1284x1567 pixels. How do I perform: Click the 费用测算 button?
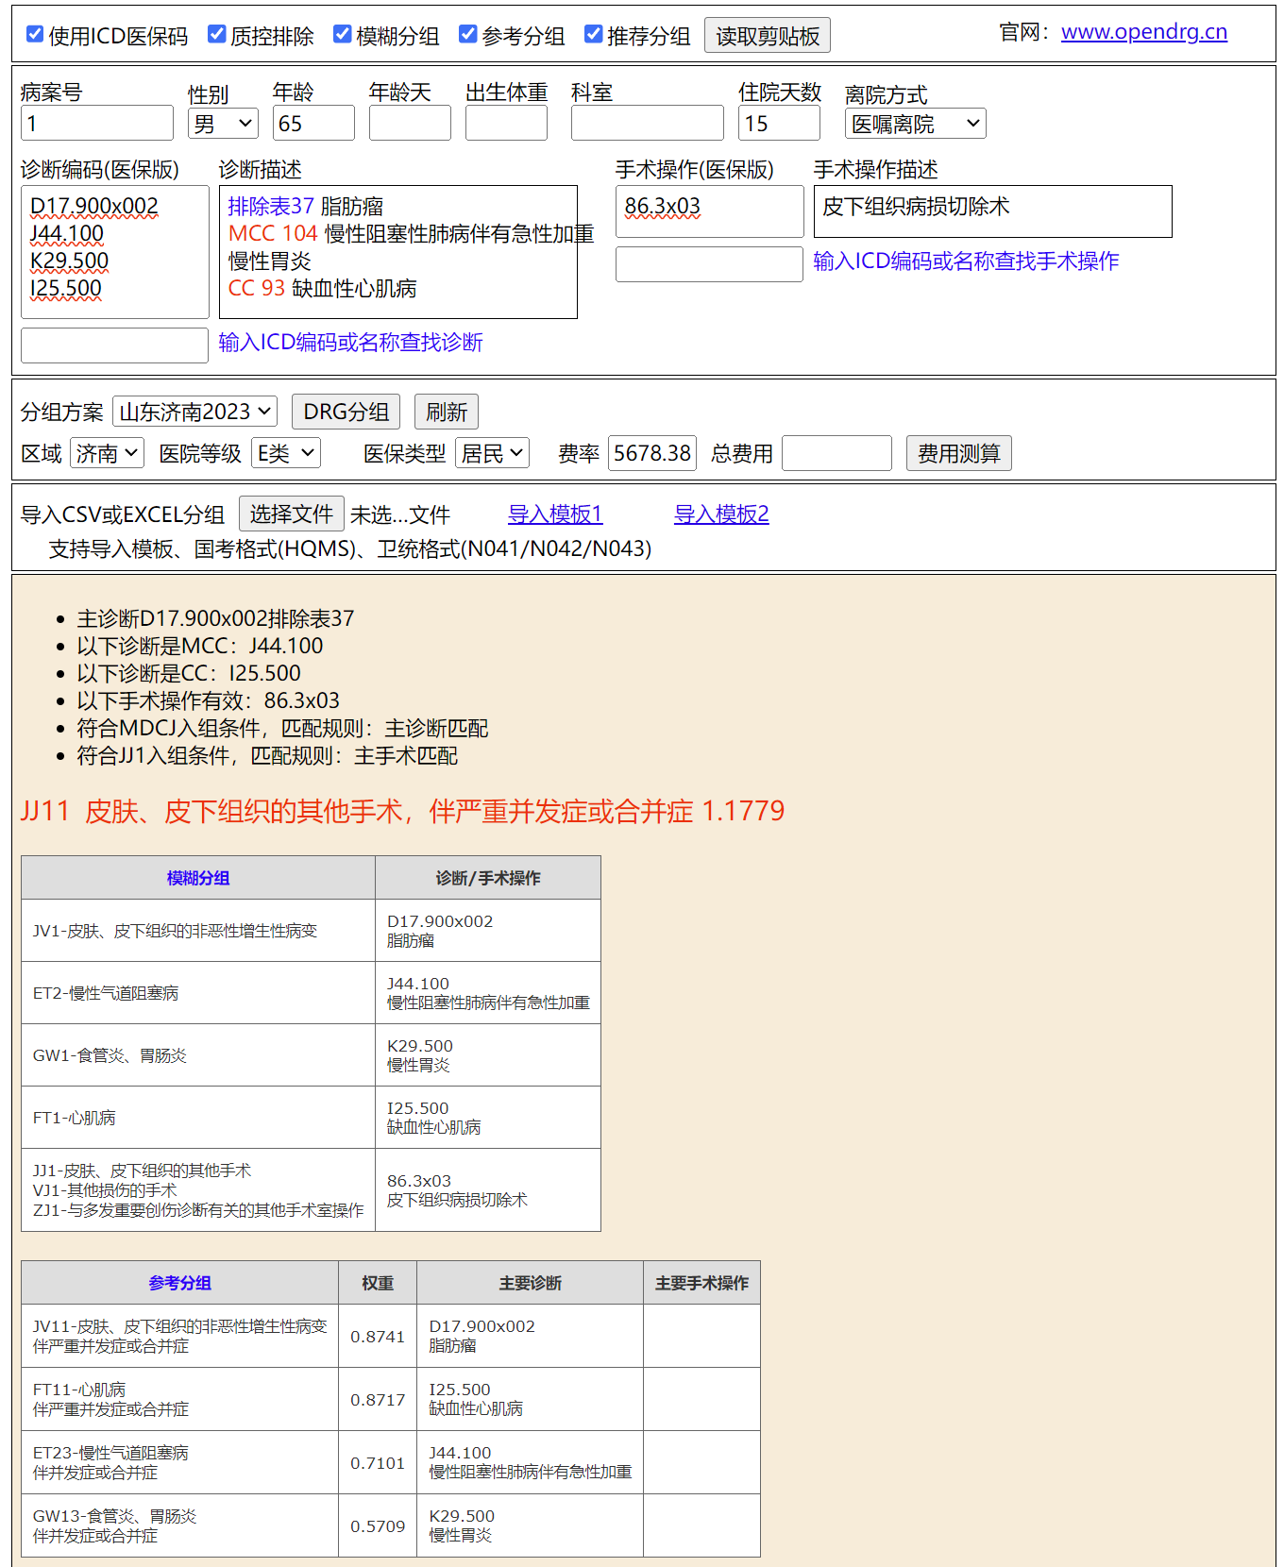[959, 453]
